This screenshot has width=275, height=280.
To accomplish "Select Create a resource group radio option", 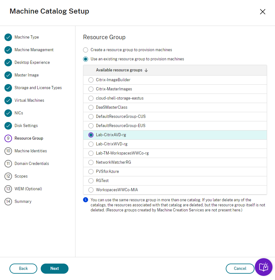I will coord(86,50).
